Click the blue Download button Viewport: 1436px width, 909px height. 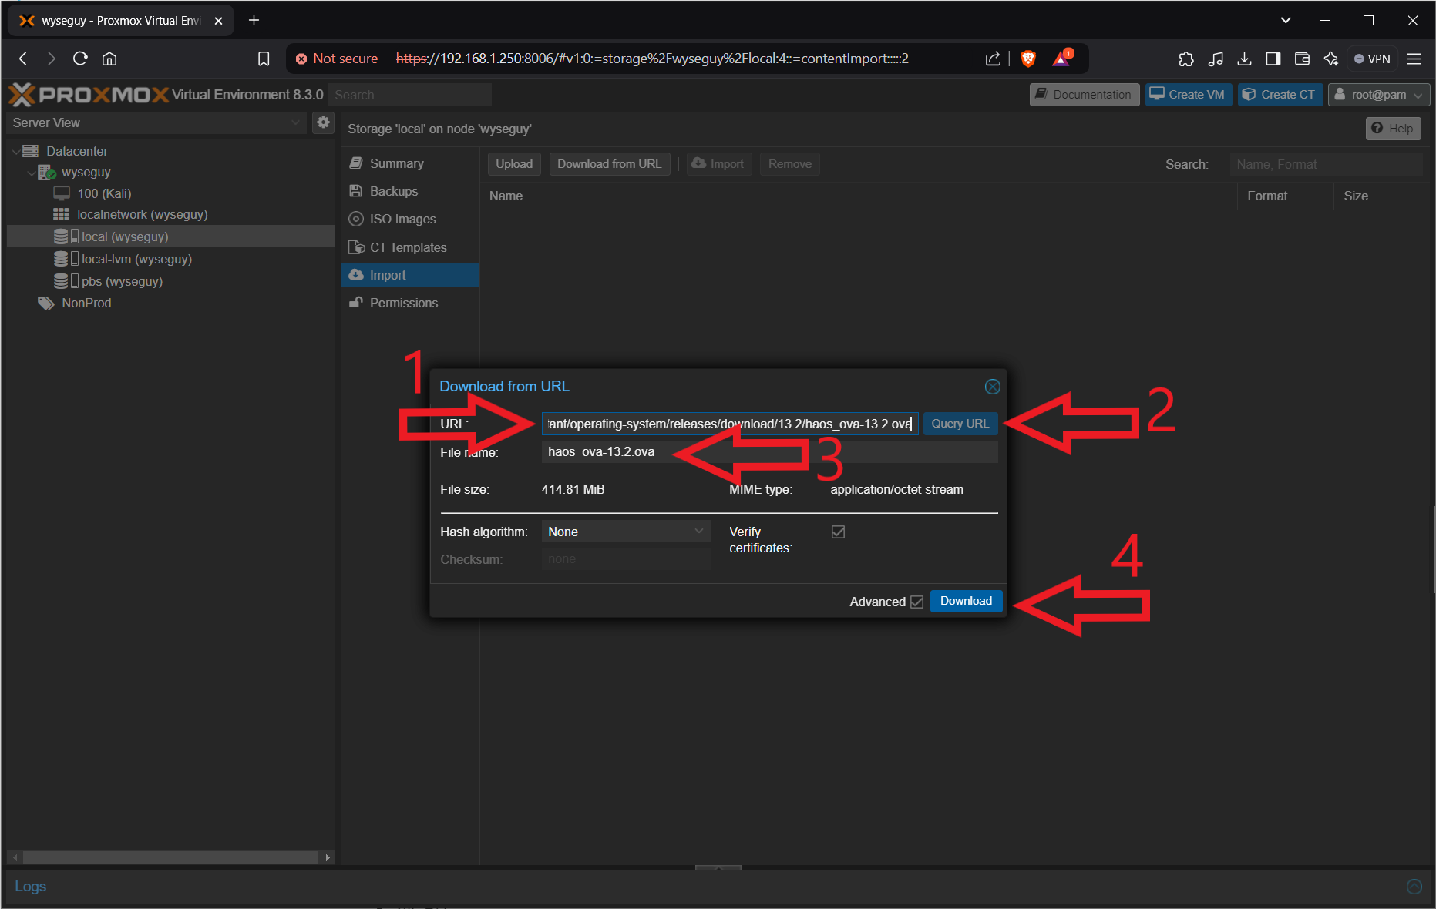click(966, 601)
